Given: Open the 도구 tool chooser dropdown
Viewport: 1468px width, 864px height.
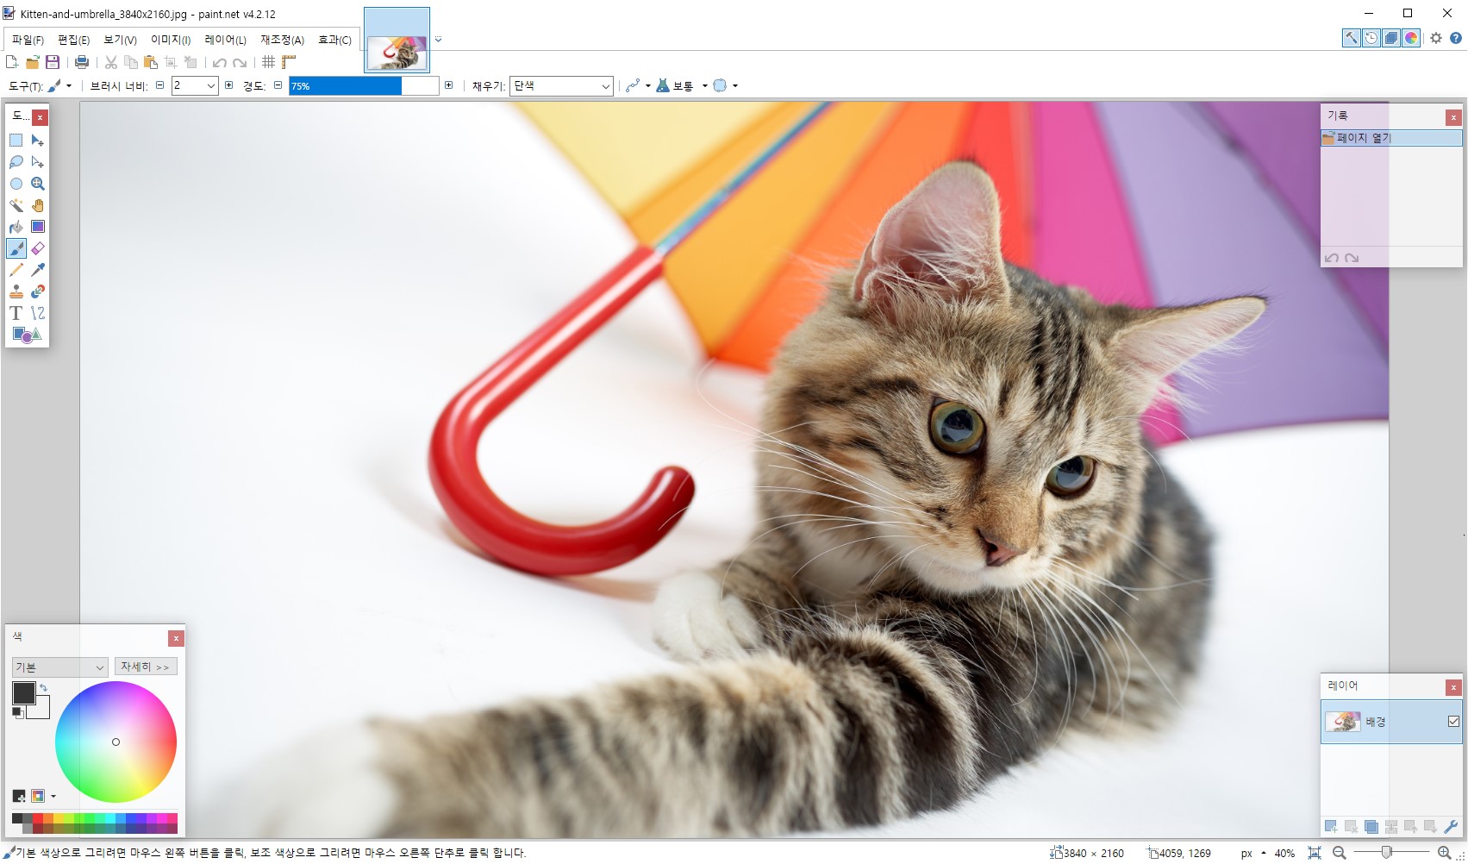Looking at the screenshot, I should (x=59, y=86).
